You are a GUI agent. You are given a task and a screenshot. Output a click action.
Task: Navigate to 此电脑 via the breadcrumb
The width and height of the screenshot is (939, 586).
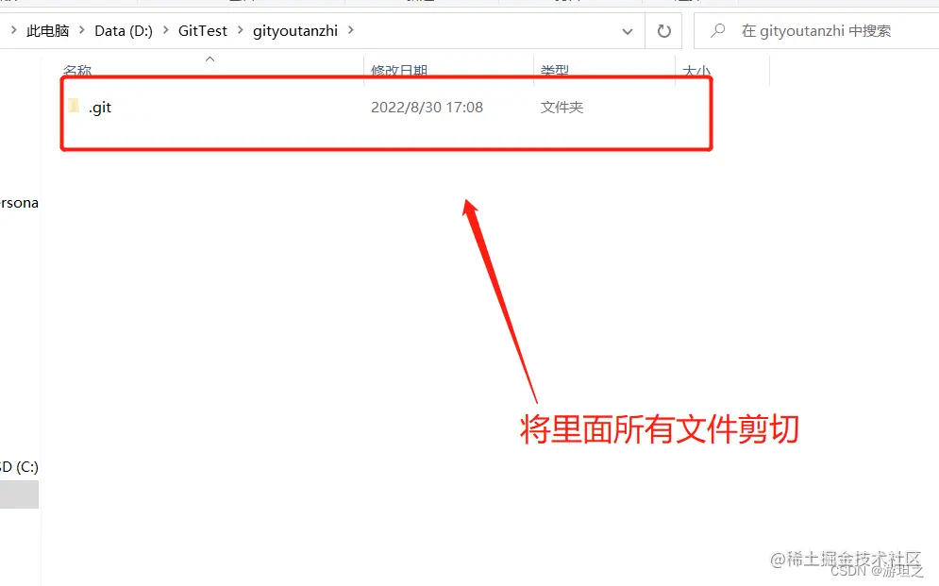[47, 30]
